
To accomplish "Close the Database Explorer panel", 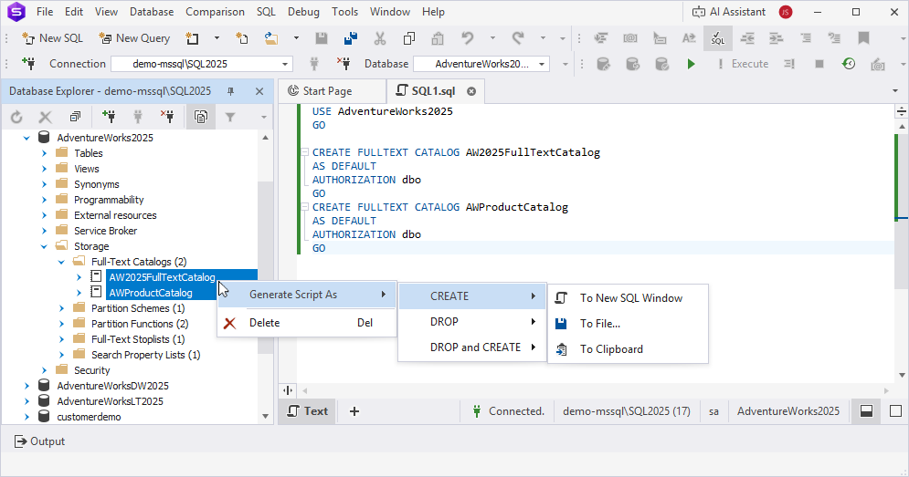I will click(259, 91).
